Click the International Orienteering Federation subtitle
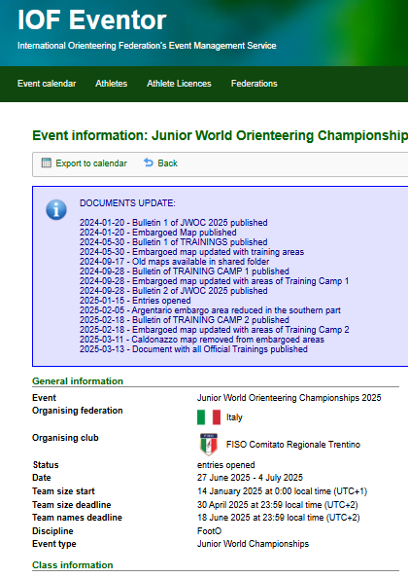Viewport: 408px width, 578px height. click(147, 46)
